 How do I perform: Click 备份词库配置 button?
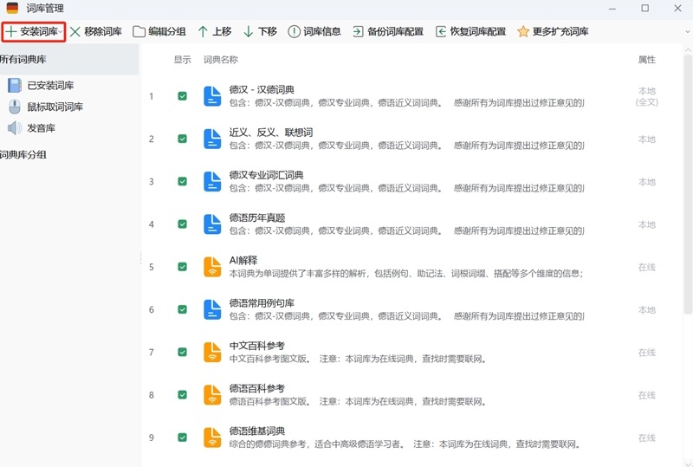(x=387, y=31)
